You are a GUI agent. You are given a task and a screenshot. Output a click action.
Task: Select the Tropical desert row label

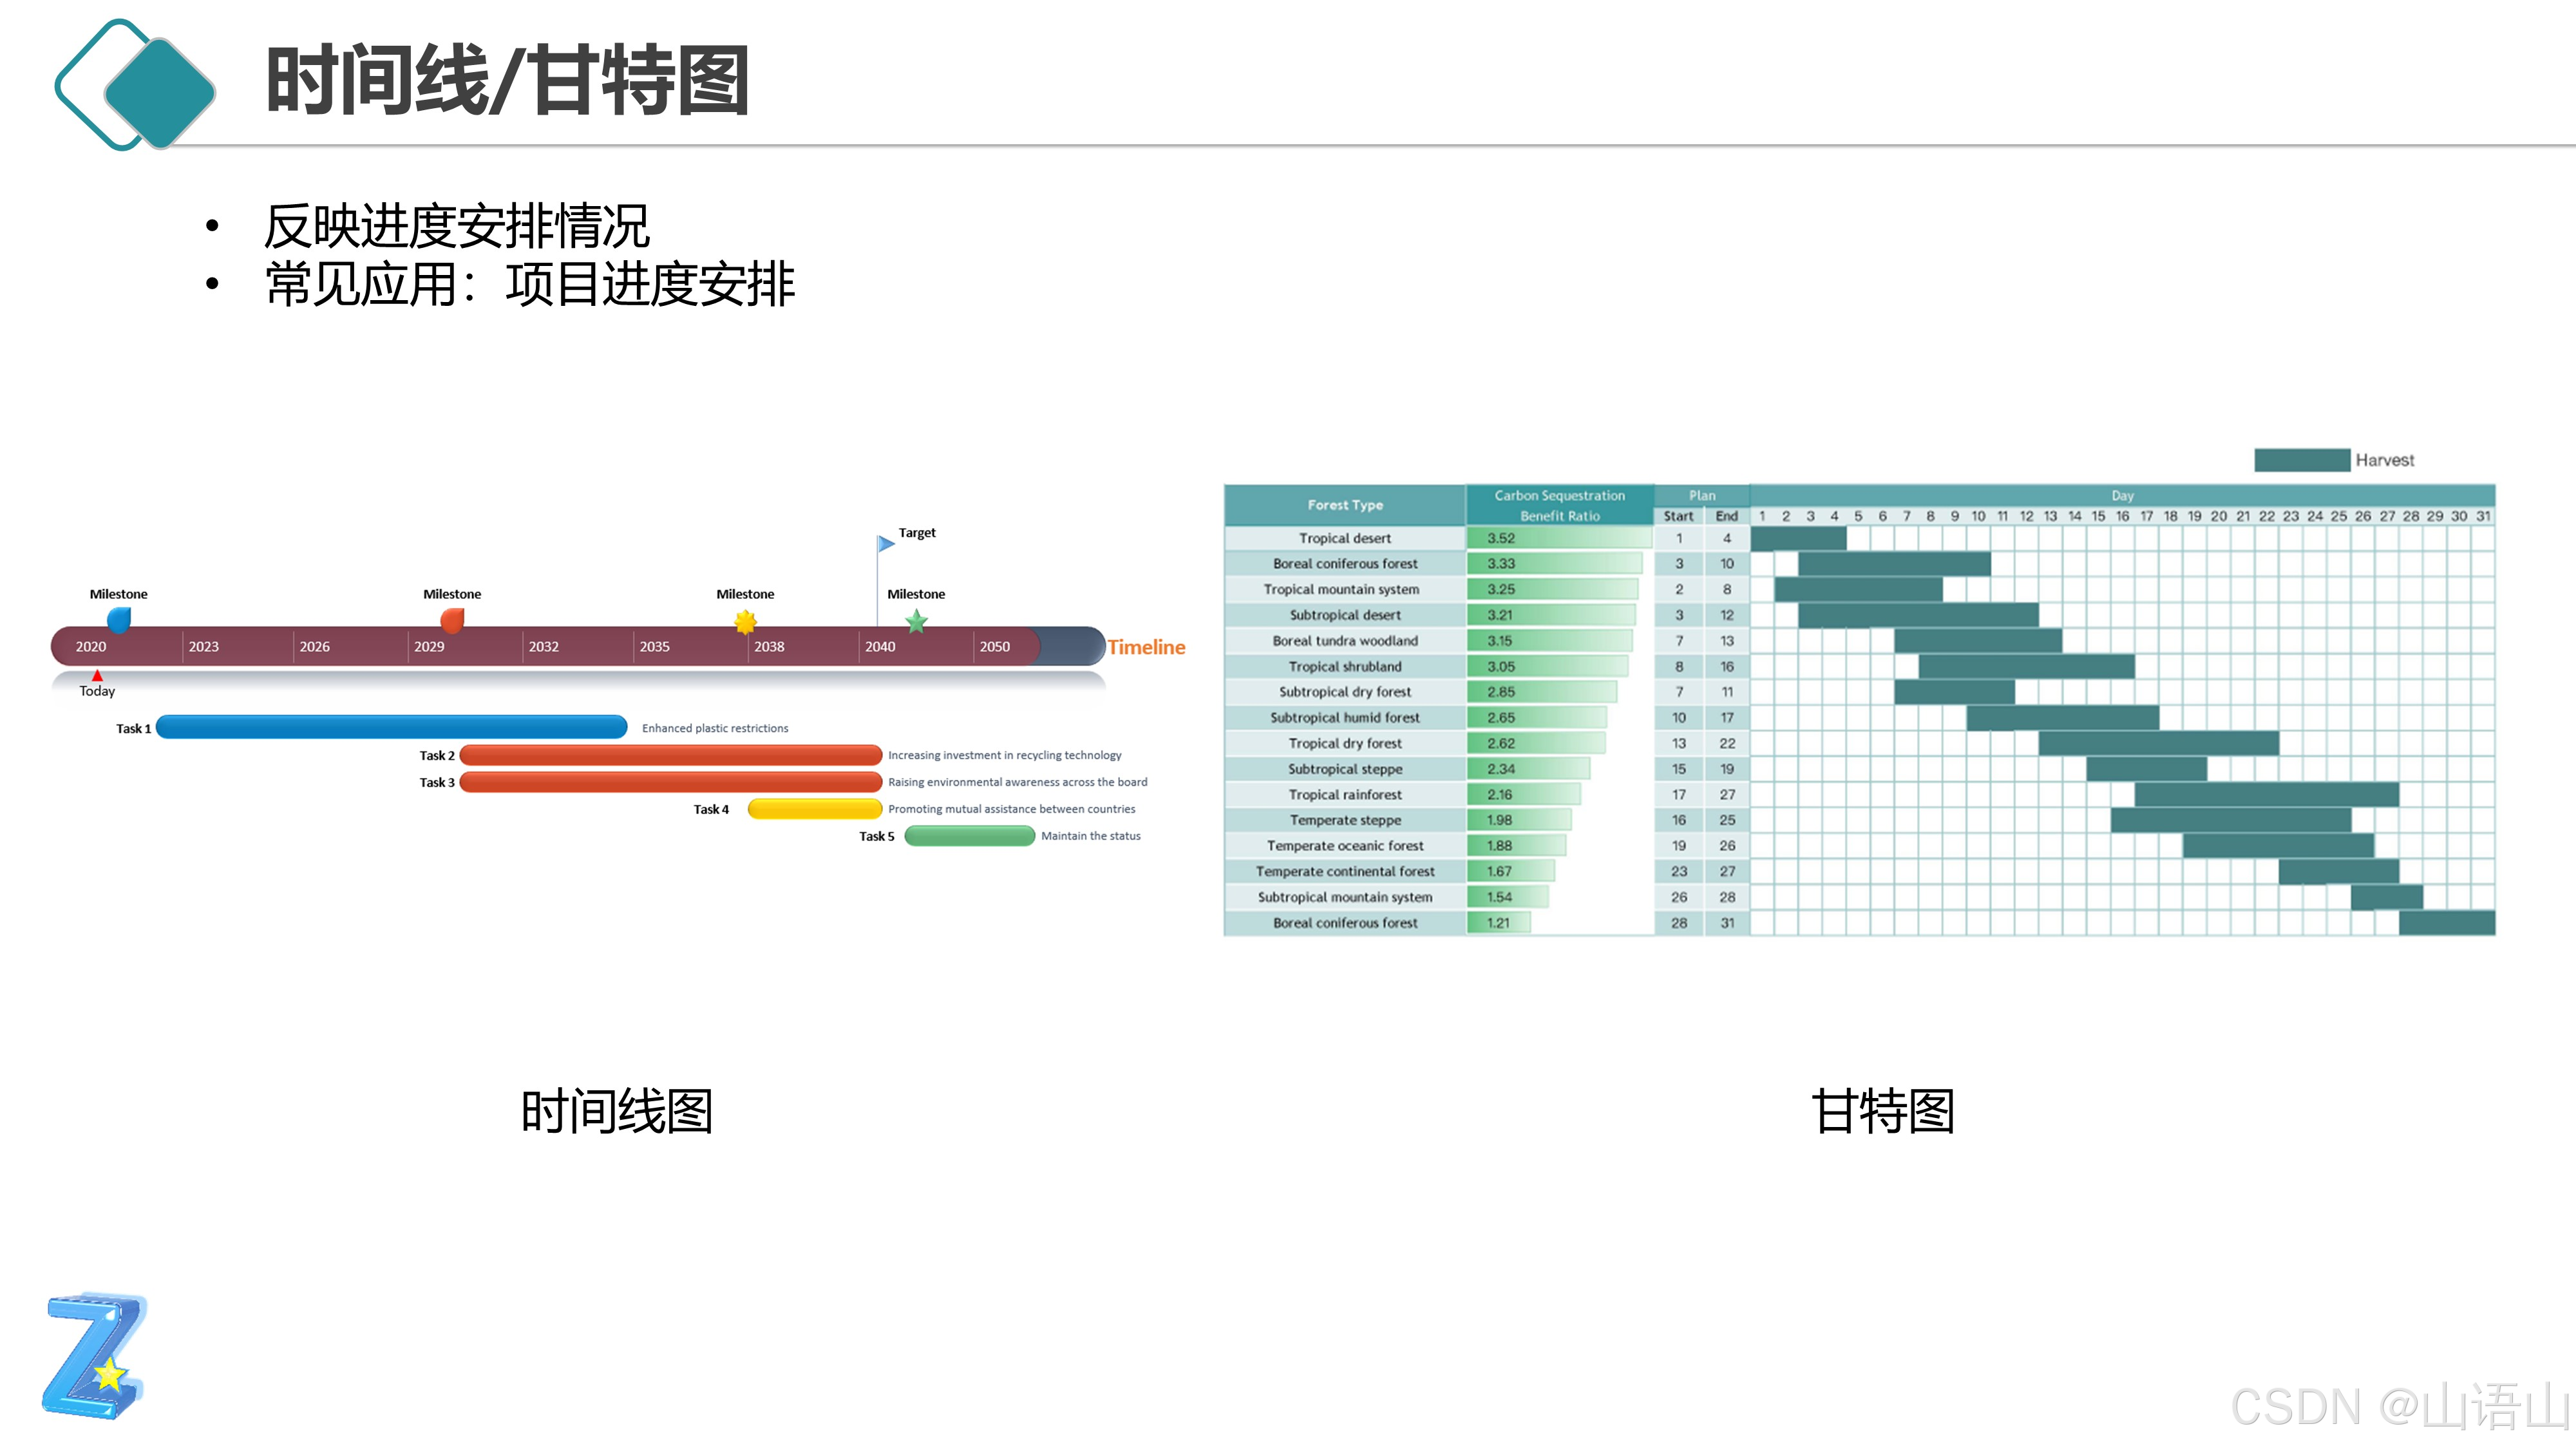(1345, 538)
